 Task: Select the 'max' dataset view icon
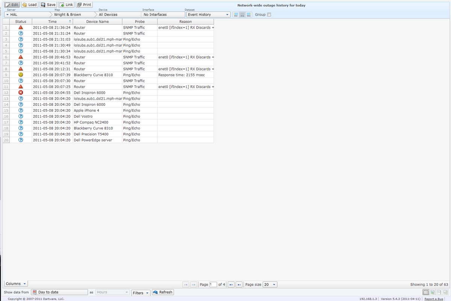[x=248, y=14]
